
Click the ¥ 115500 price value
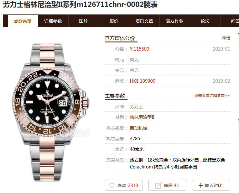pyautogui.click(x=139, y=49)
